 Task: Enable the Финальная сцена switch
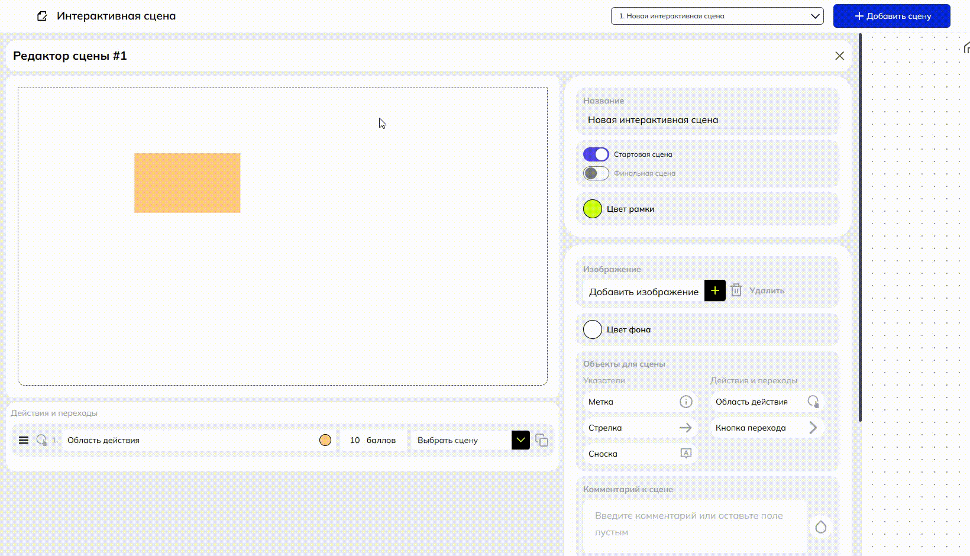click(x=596, y=173)
